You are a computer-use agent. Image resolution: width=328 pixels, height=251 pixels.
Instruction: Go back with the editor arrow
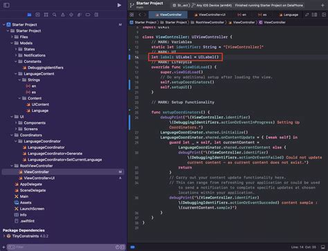(x=140, y=15)
